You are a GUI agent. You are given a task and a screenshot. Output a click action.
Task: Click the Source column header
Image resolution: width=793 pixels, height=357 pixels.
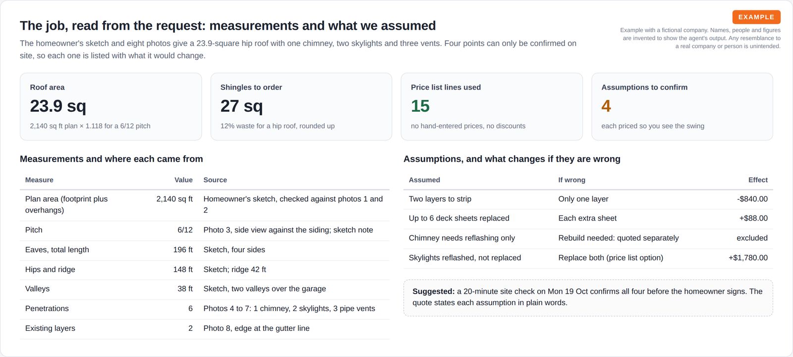[215, 180]
